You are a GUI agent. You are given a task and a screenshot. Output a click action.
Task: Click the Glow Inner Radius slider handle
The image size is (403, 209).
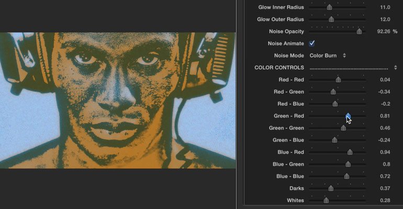[x=330, y=7]
